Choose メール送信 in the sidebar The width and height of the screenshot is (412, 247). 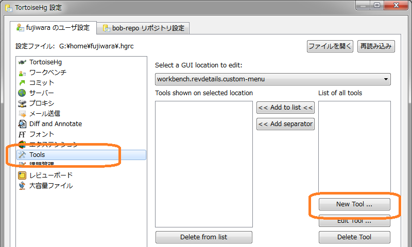pos(81,114)
